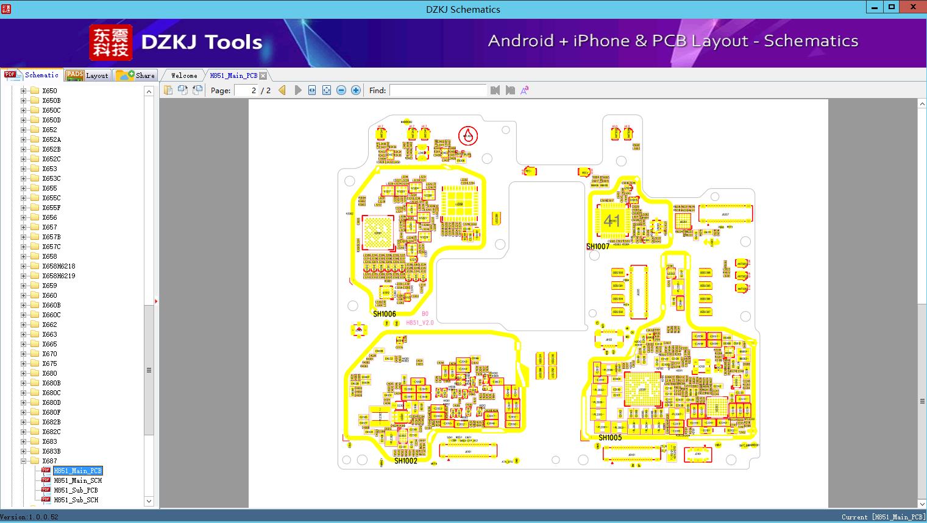The image size is (927, 523).
Task: Select the X658 folder label
Action: pyautogui.click(x=49, y=256)
